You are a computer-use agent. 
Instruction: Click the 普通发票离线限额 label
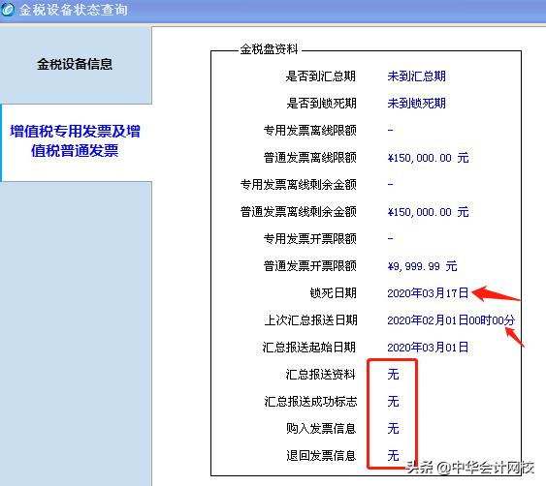pos(310,158)
